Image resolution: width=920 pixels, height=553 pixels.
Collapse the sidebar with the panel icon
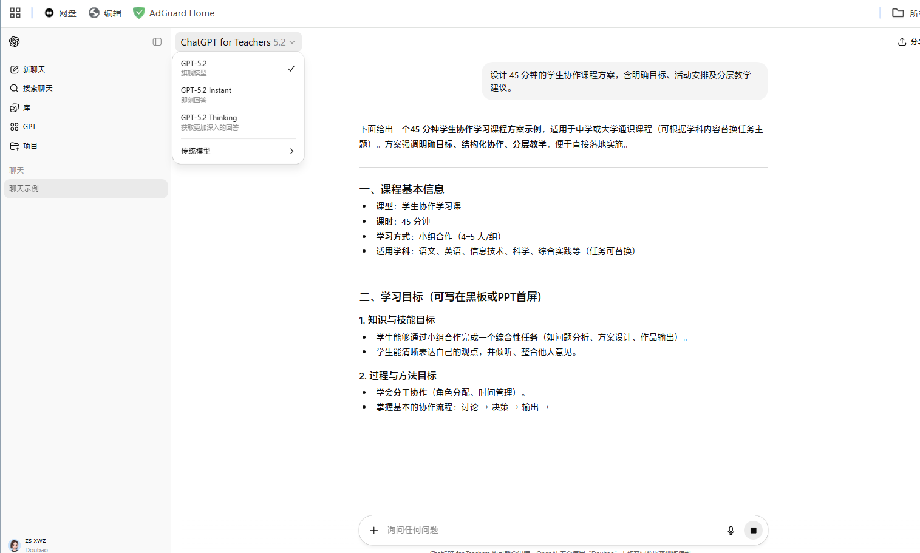coord(157,42)
